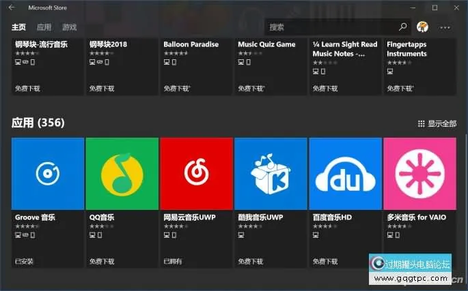Image resolution: width=468 pixels, height=291 pixels.
Task: Open the Music Quiz Game listing
Action: click(x=266, y=44)
